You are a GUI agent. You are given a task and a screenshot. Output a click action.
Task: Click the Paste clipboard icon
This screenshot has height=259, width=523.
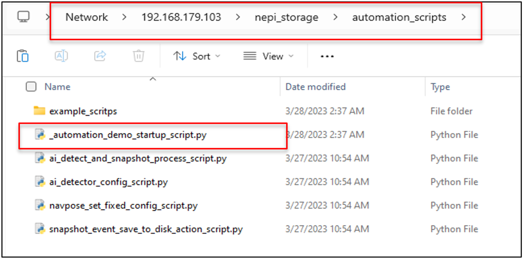[x=23, y=56]
